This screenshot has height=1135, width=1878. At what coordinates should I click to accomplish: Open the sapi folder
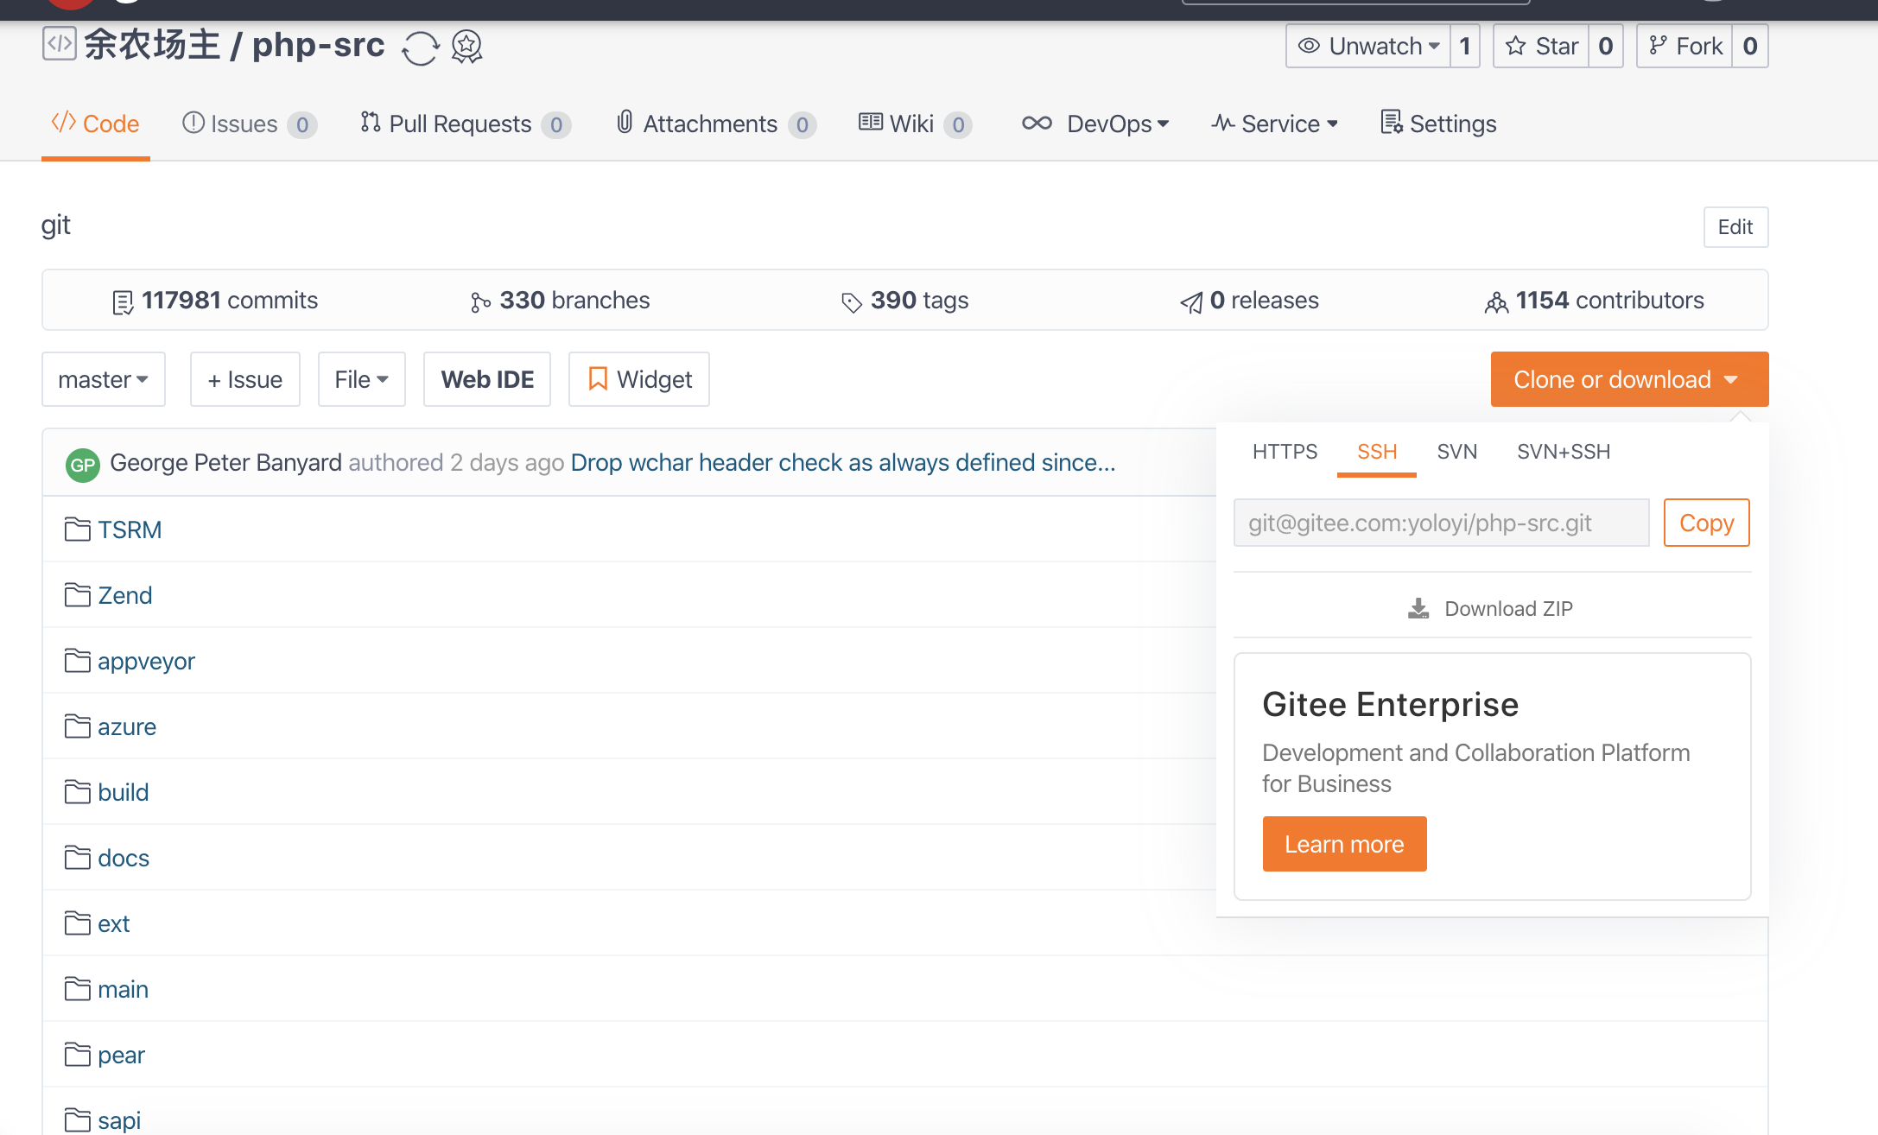[x=119, y=1120]
